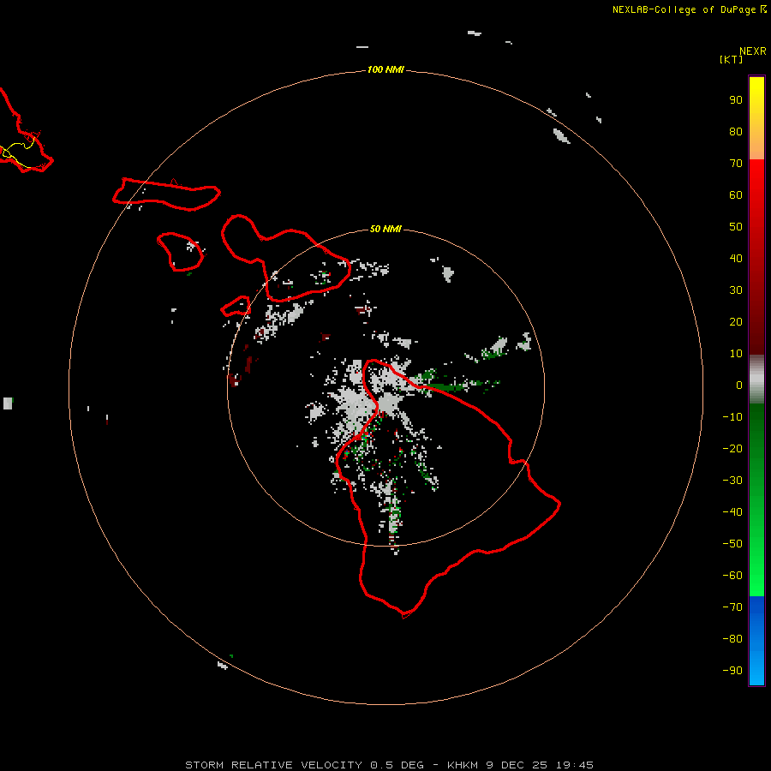This screenshot has width=771, height=771.
Task: Click the -50 value on the velocity scale
Action: tap(732, 544)
